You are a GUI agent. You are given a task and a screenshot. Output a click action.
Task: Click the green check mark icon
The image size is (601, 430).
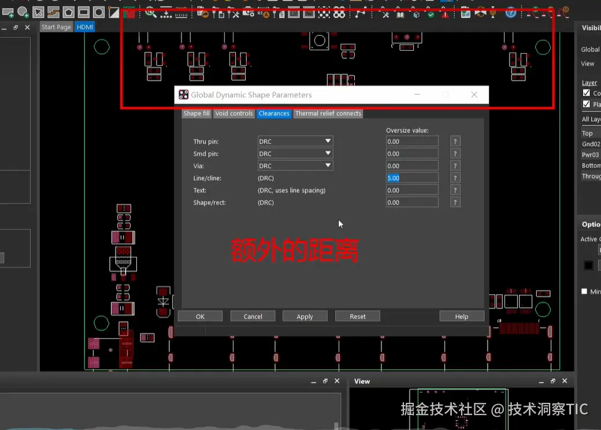tap(431, 14)
